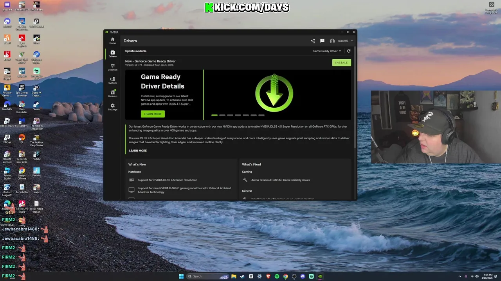Open the Redeem gift section

pyautogui.click(x=113, y=94)
